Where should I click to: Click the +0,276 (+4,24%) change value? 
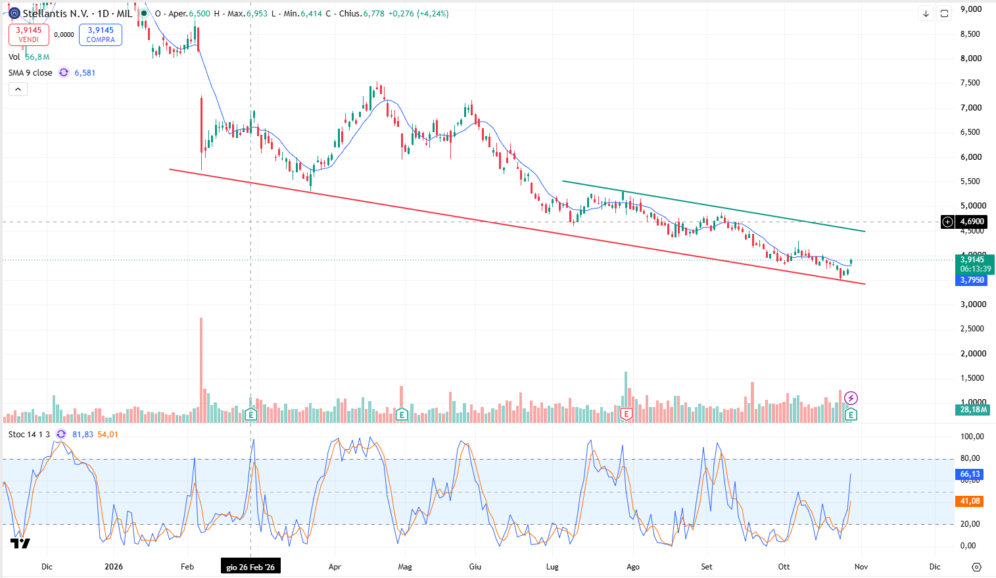click(418, 13)
